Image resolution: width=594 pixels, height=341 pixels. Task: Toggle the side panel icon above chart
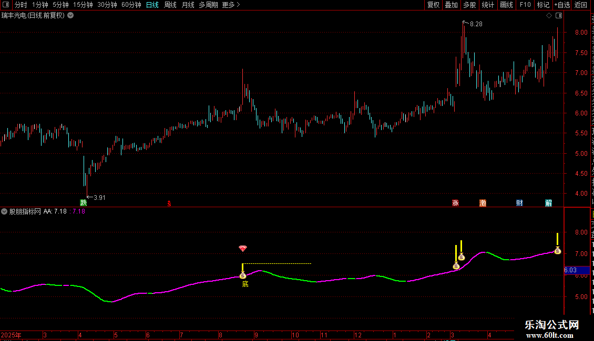[x=559, y=16]
